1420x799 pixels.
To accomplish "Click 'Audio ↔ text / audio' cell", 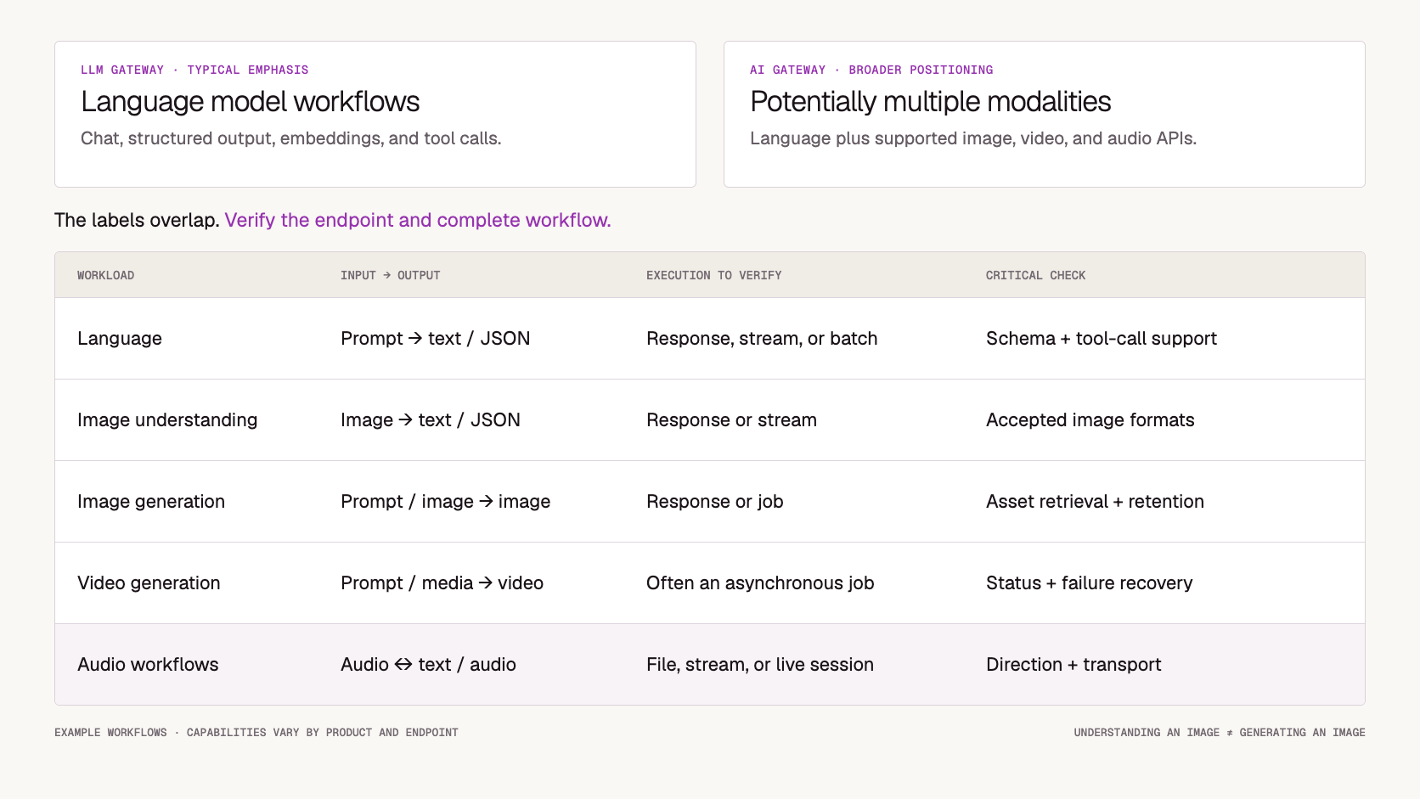I will point(428,665).
